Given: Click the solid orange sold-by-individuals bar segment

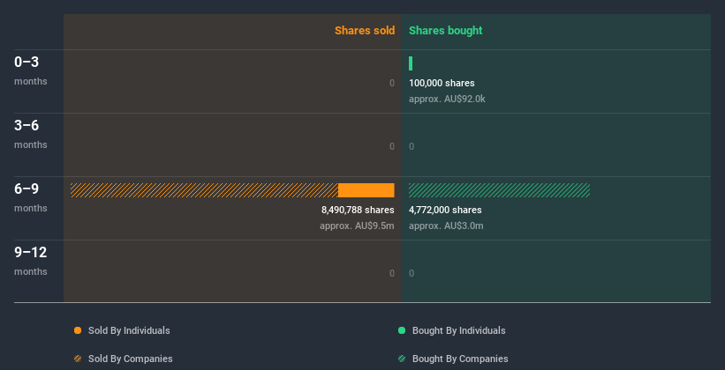Looking at the screenshot, I should click(x=366, y=190).
